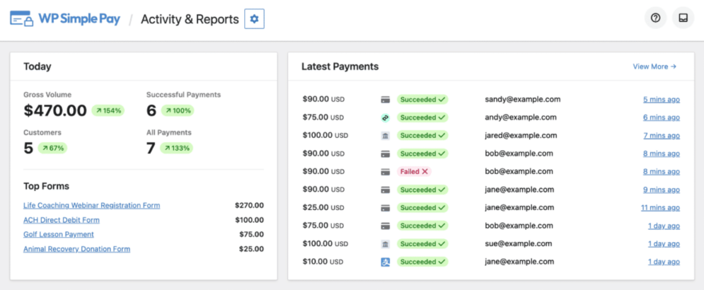Click the card icon on the Failed payment
Screen dimensions: 704x290
(385, 171)
